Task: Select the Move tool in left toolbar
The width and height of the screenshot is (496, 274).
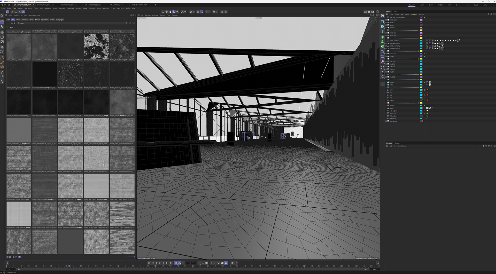Action: [2, 32]
